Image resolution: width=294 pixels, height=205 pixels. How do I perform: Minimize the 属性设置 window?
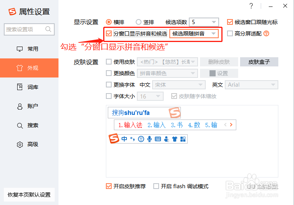coord(271,6)
